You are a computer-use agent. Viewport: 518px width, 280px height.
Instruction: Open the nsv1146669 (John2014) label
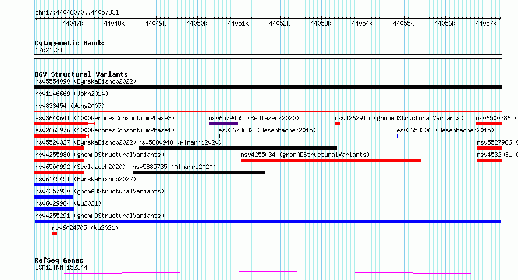72,94
